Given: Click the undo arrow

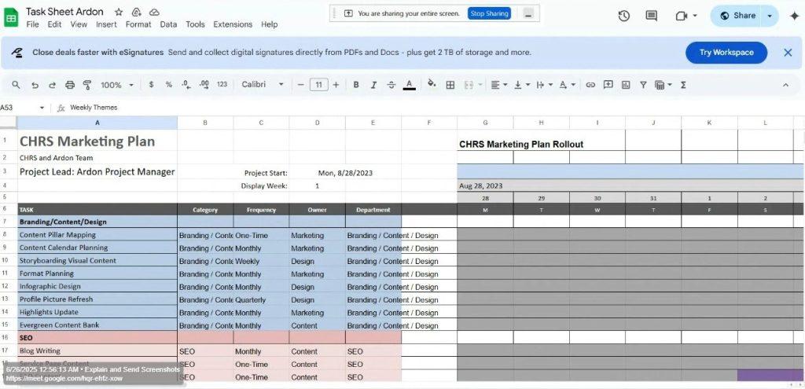Looking at the screenshot, I should pyautogui.click(x=35, y=85).
